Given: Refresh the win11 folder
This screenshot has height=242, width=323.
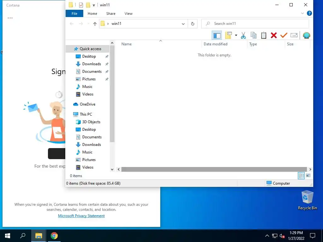Looking at the screenshot, I should pos(193,24).
